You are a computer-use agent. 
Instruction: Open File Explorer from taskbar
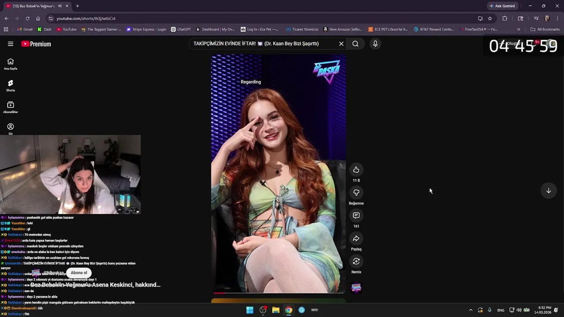coord(276,310)
